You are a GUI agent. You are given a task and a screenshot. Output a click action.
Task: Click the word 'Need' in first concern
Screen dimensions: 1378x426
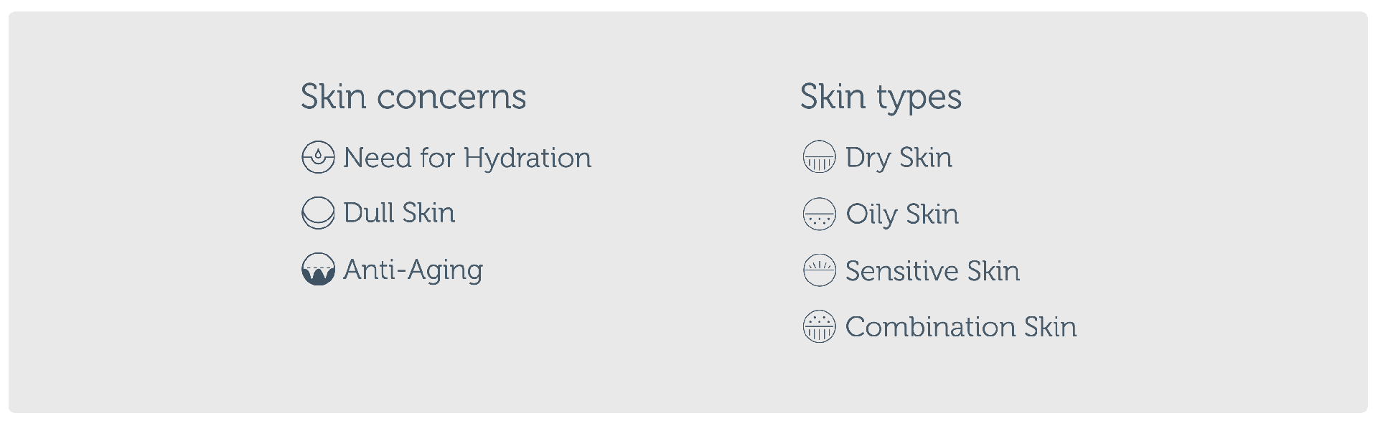click(x=377, y=157)
